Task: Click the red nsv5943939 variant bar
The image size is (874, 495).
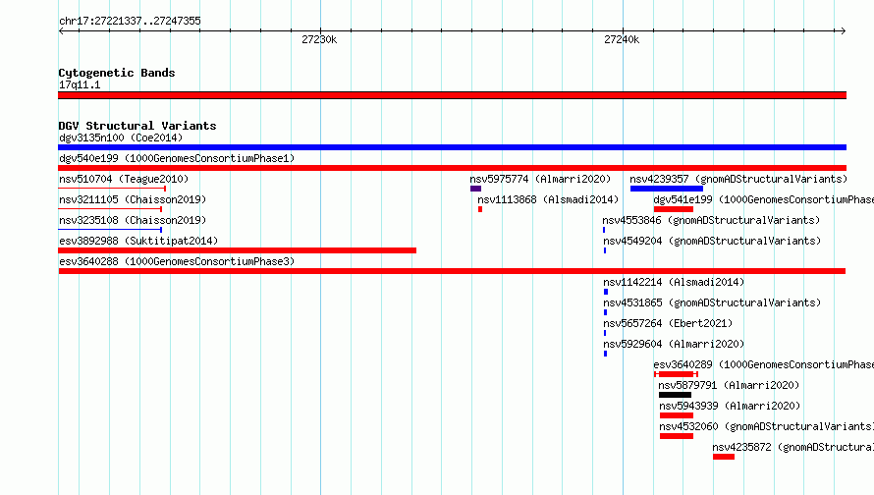Action: 677,415
